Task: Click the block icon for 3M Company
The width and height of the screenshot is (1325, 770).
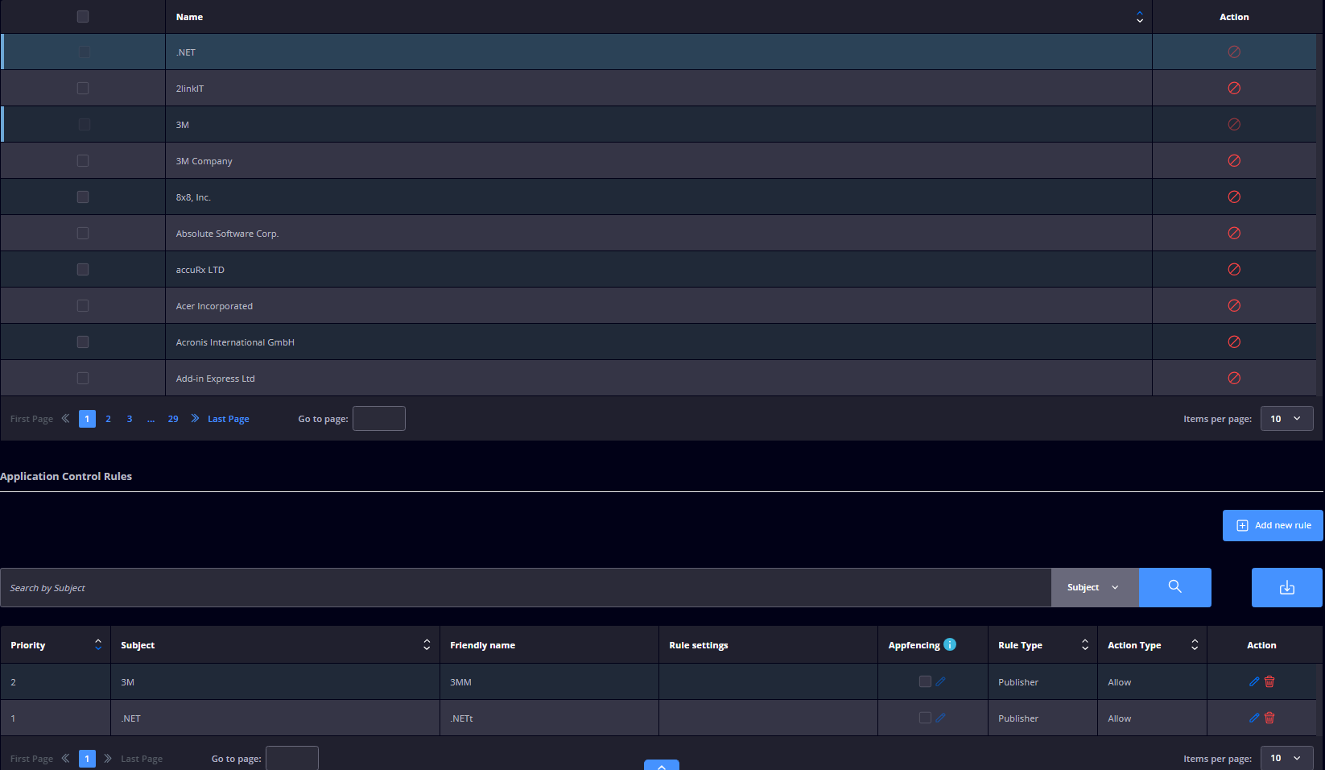Action: click(1234, 160)
